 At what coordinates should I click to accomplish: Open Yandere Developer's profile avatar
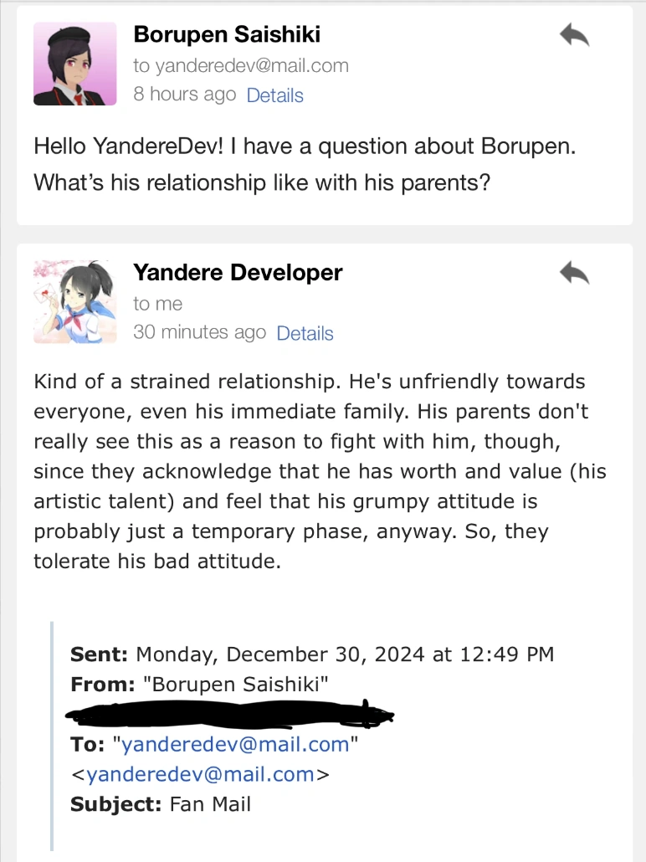tap(74, 301)
